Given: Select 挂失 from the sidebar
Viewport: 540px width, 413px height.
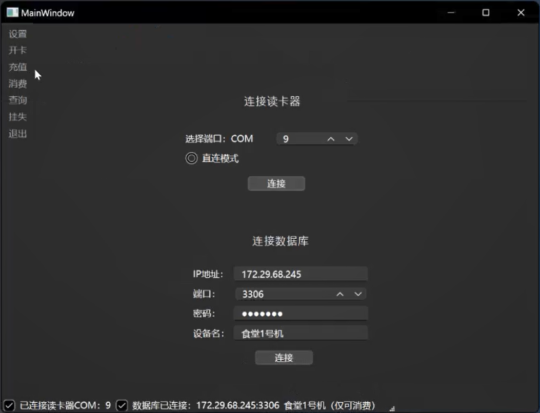Looking at the screenshot, I should pos(17,116).
